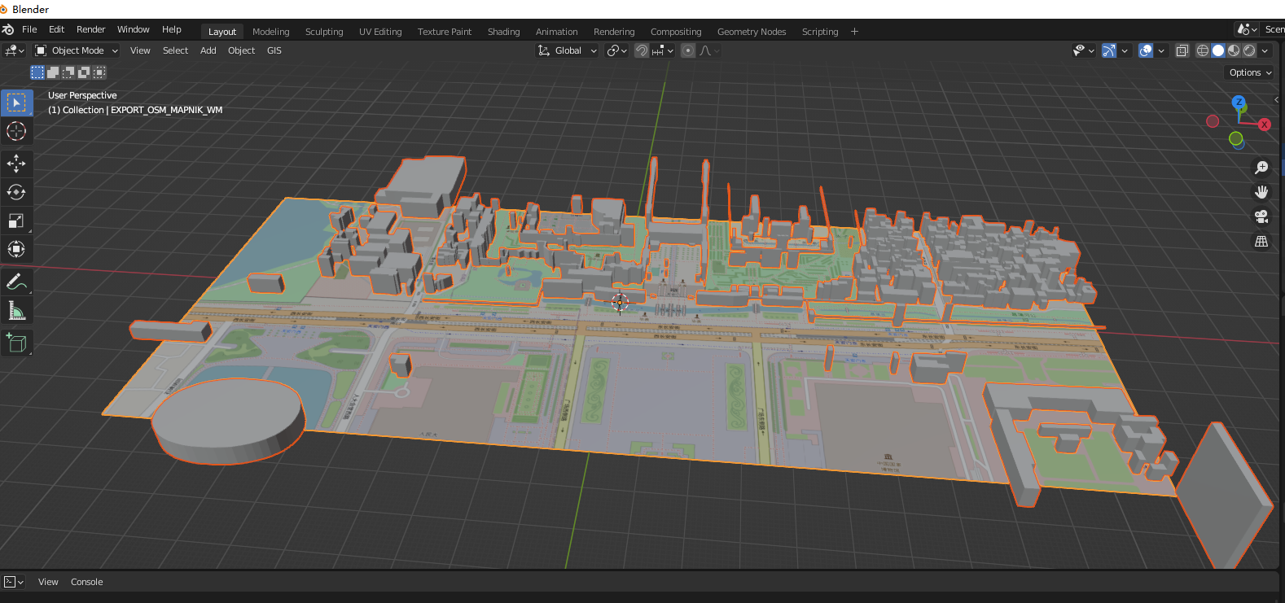Open console editor type selector
The image size is (1285, 603).
point(14,582)
